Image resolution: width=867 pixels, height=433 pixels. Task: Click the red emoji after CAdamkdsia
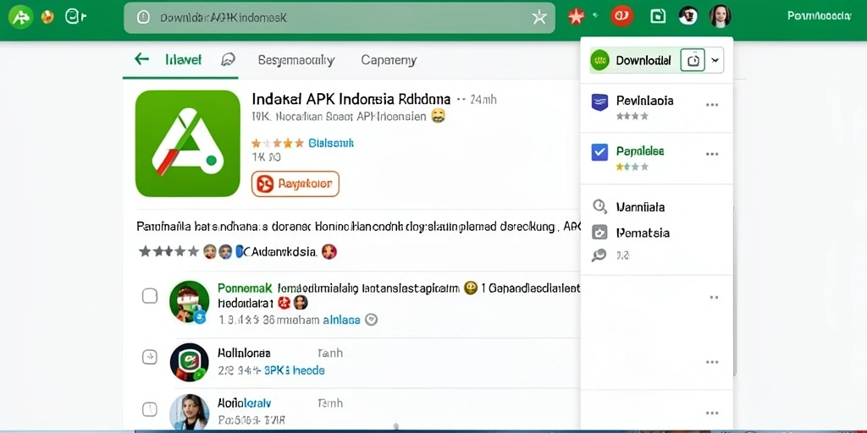[x=329, y=252]
